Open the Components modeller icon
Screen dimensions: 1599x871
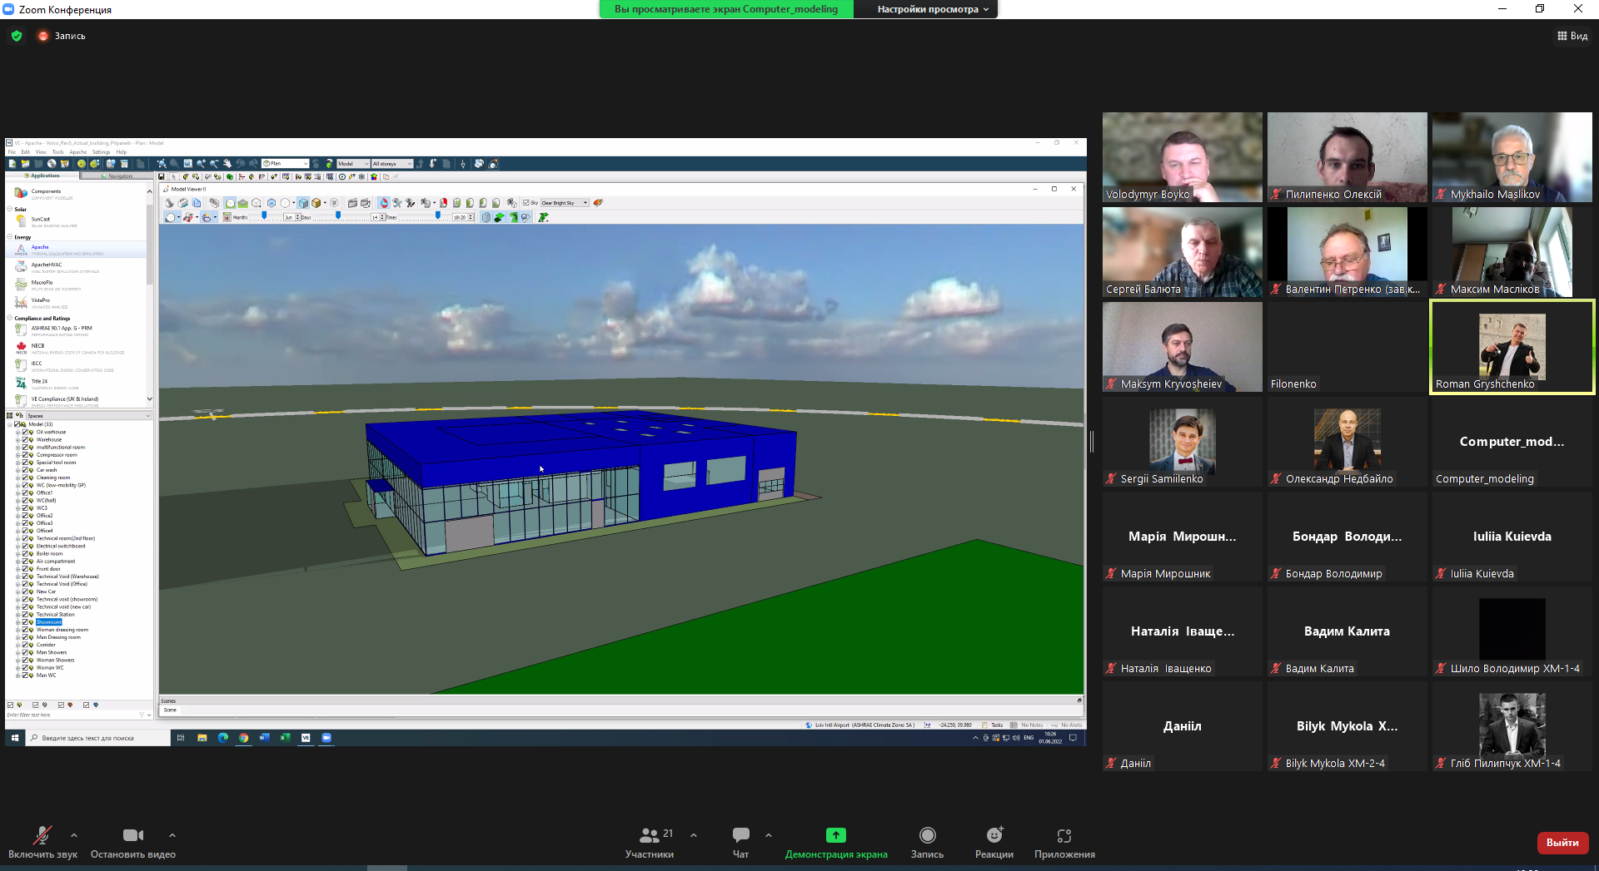(21, 192)
